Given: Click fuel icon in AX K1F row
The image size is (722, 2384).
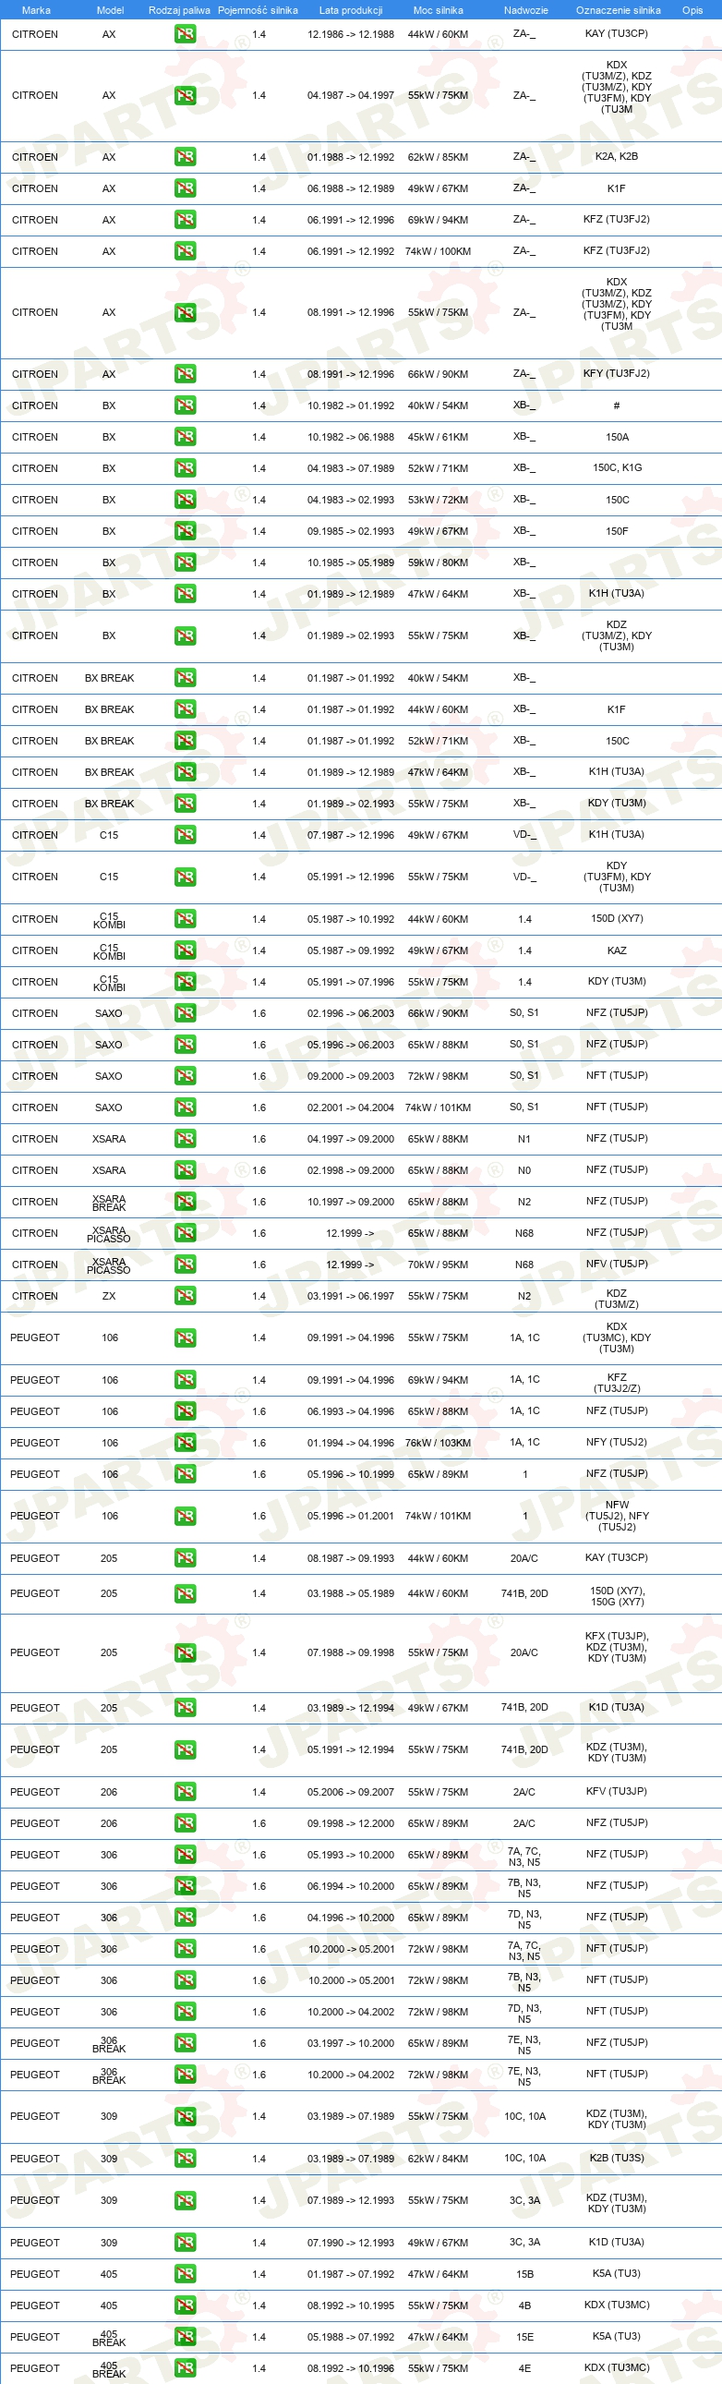Looking at the screenshot, I should pyautogui.click(x=186, y=188).
